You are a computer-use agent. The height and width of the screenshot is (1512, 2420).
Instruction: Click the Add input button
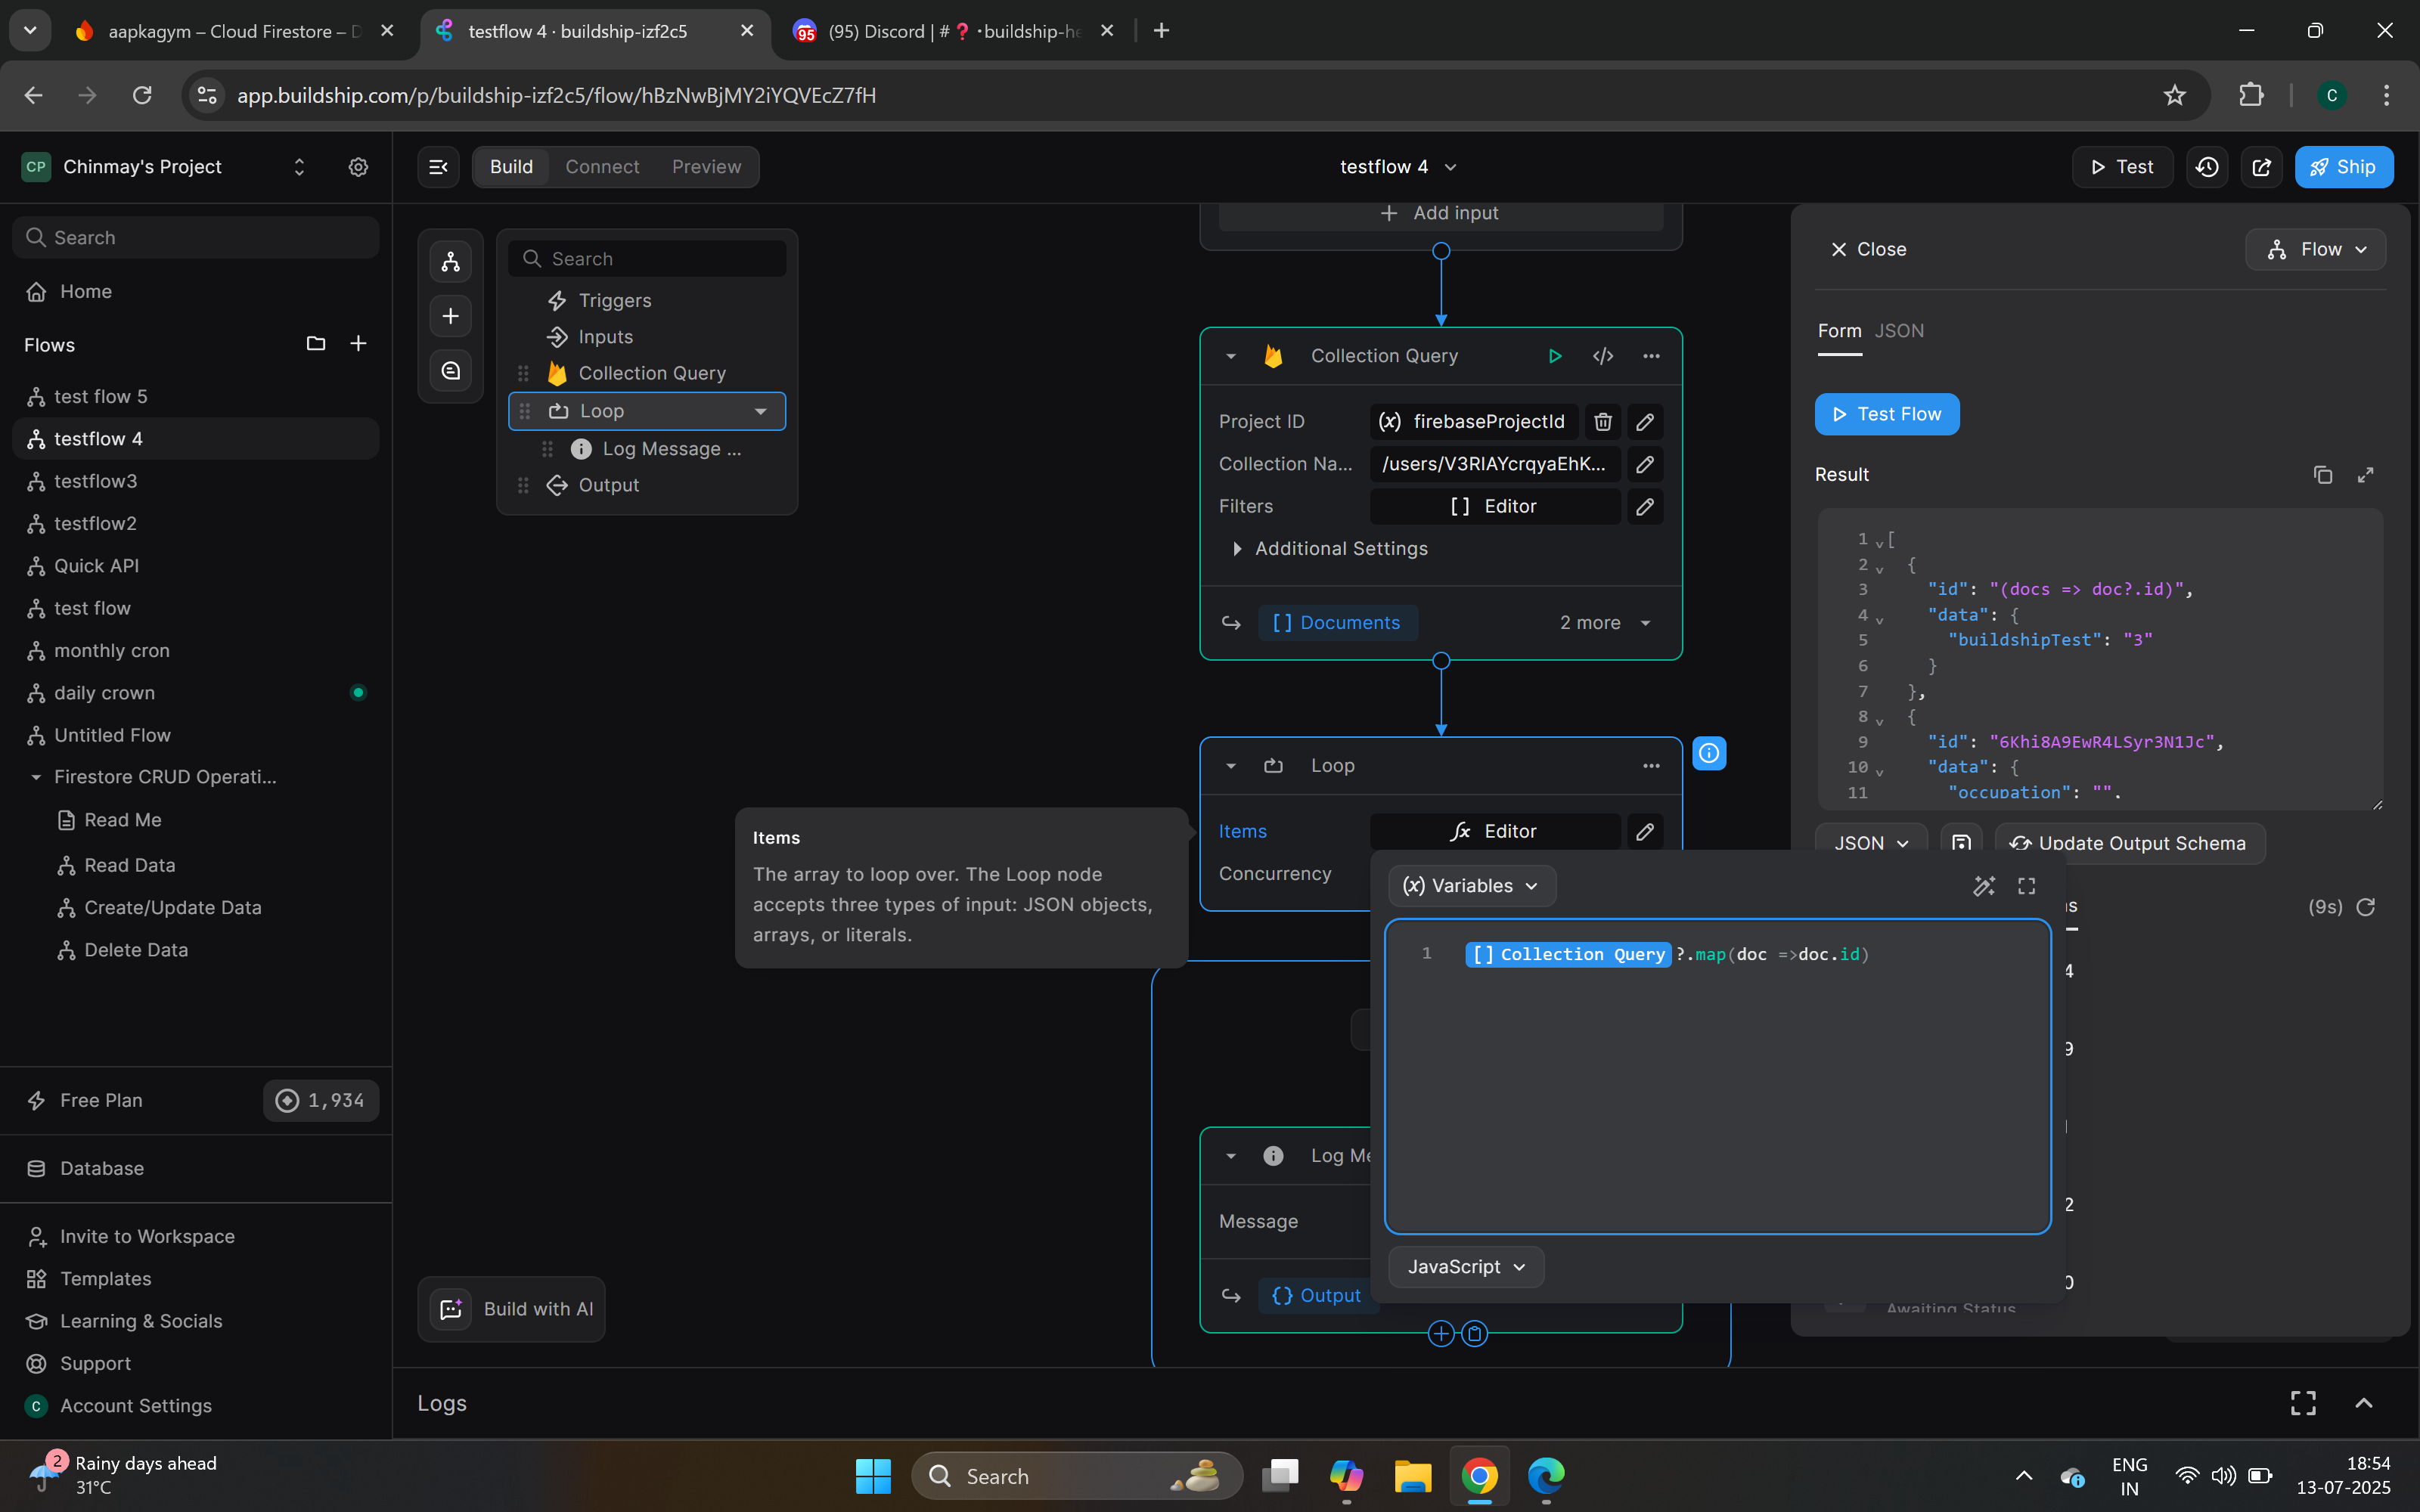1440,213
